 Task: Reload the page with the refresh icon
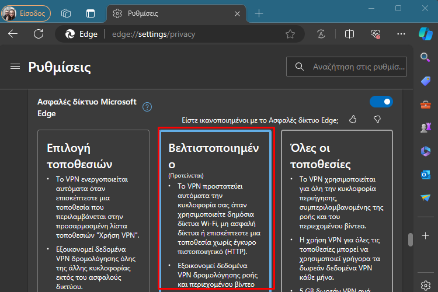[39, 34]
